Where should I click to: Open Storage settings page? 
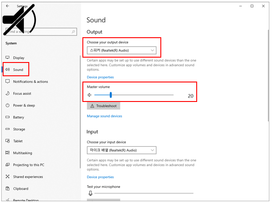click(19, 129)
